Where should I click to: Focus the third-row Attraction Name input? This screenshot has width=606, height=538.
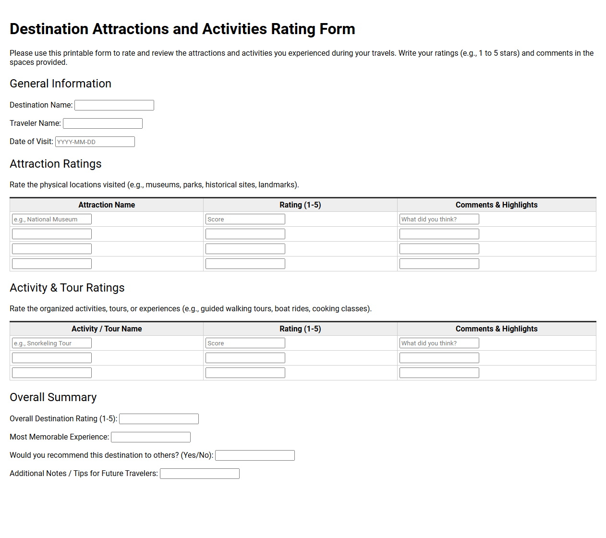coord(52,249)
